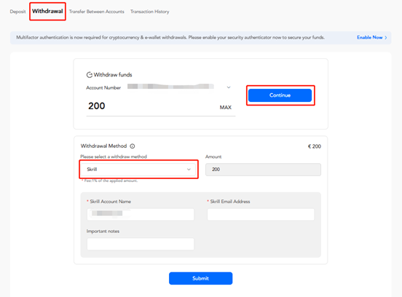Open the Skrill withdraw method dropdown

[x=138, y=170]
